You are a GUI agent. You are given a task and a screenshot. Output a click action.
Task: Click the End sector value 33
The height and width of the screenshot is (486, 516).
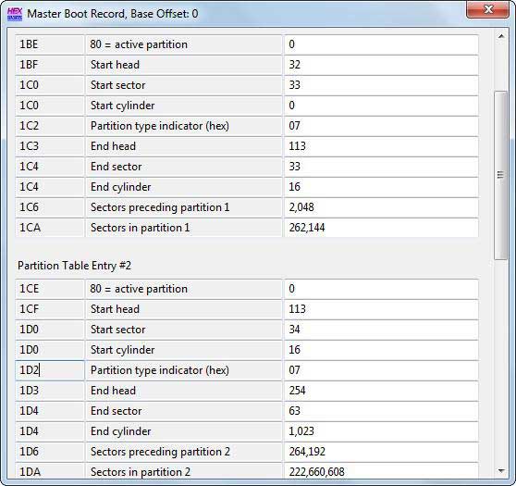[381, 167]
